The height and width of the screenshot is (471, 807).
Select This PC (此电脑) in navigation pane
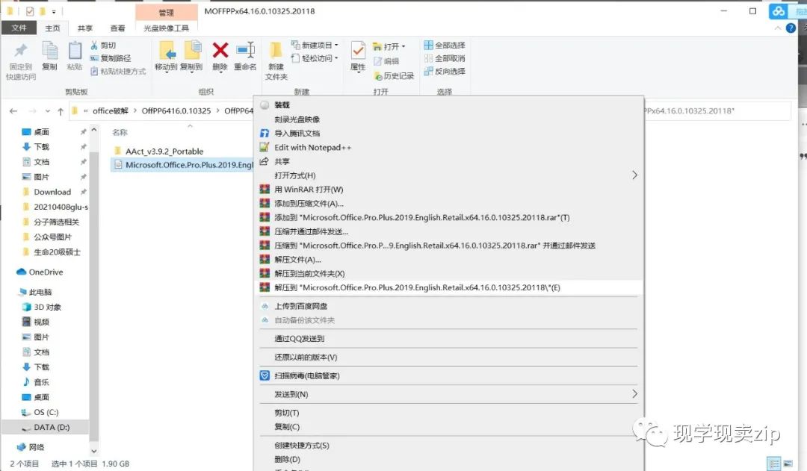40,292
